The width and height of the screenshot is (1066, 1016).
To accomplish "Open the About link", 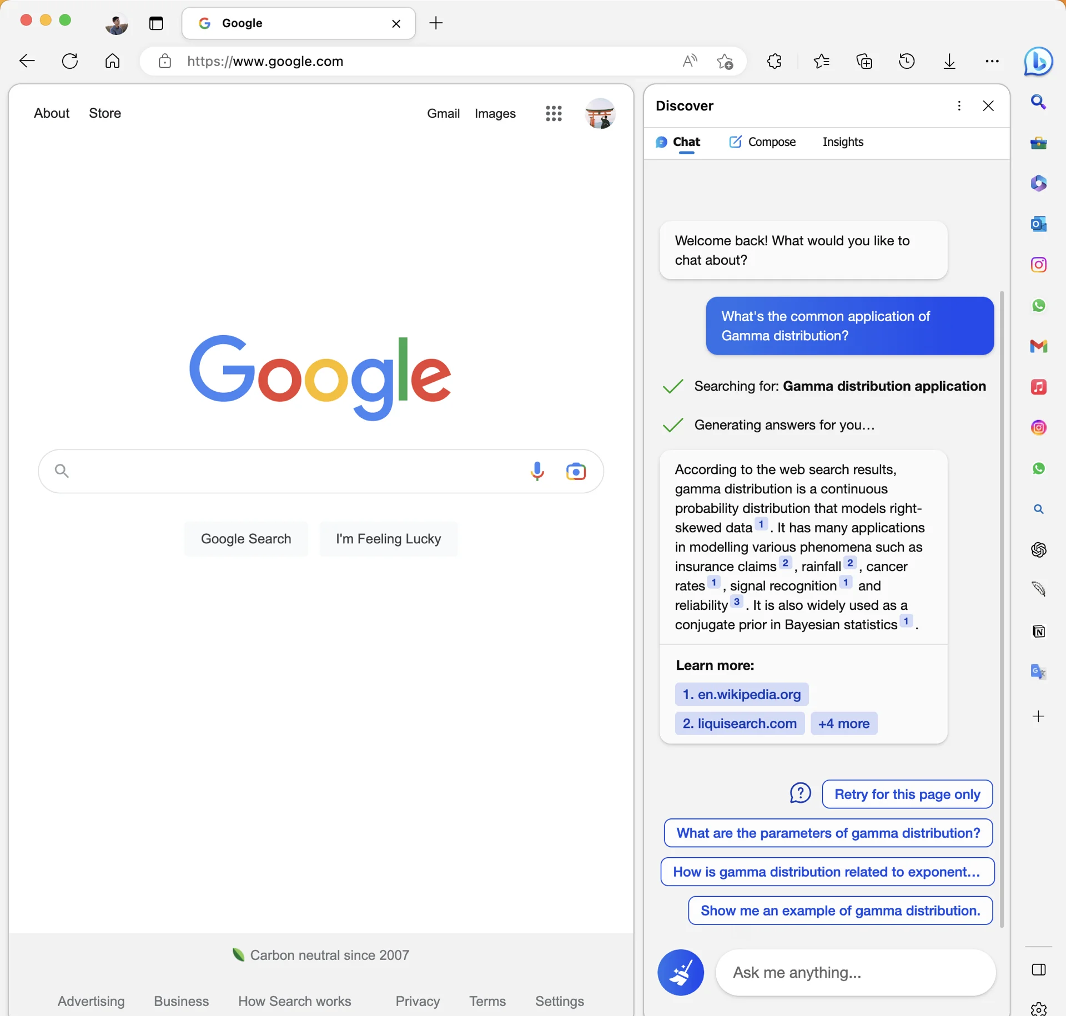I will pos(52,113).
